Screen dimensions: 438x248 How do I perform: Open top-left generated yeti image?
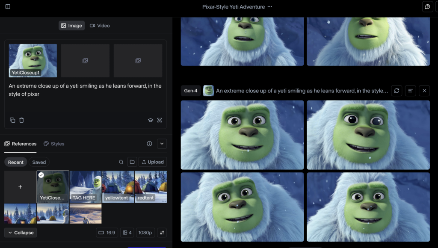click(x=242, y=135)
